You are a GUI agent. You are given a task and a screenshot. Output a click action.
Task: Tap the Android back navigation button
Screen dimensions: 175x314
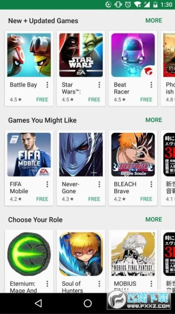click(x=38, y=303)
